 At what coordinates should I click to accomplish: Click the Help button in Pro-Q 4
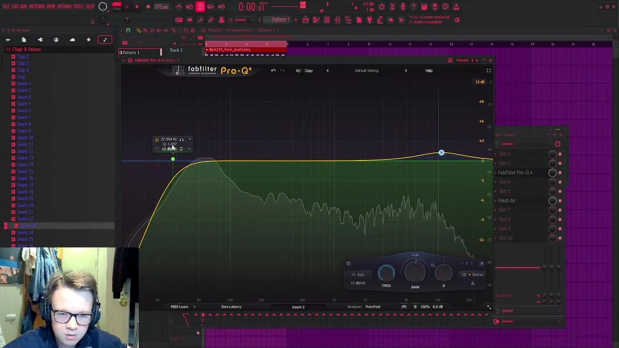pos(429,71)
